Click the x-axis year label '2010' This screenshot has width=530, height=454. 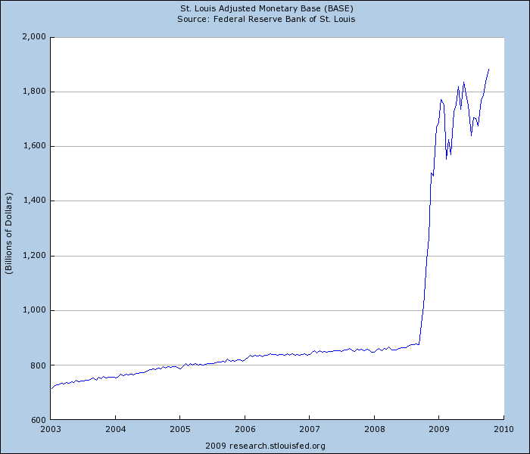coord(503,429)
